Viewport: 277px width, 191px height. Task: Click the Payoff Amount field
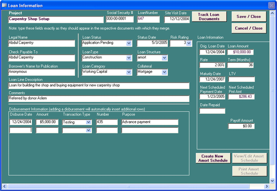241,126
